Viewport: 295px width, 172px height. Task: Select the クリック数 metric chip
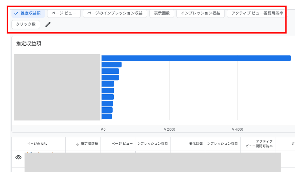(x=26, y=24)
